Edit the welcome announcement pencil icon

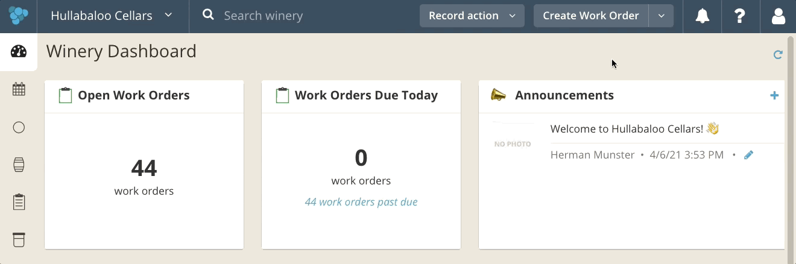click(748, 155)
